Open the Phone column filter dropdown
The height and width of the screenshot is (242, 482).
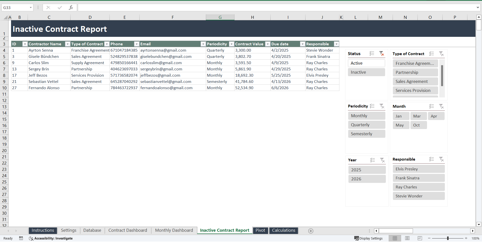point(137,44)
